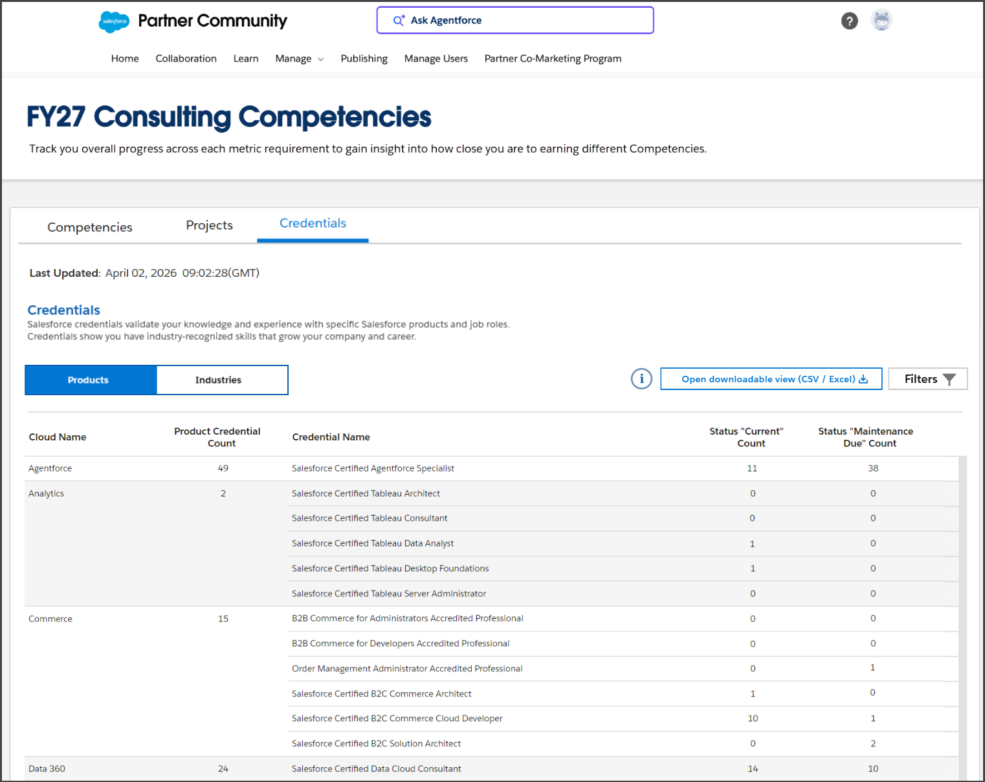Select the Products toggle button

pos(91,380)
